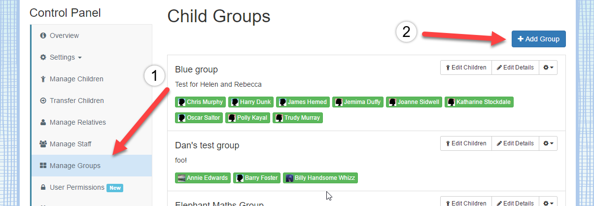594x206 pixels.
Task: Click the Control Panel heading
Action: (x=65, y=13)
